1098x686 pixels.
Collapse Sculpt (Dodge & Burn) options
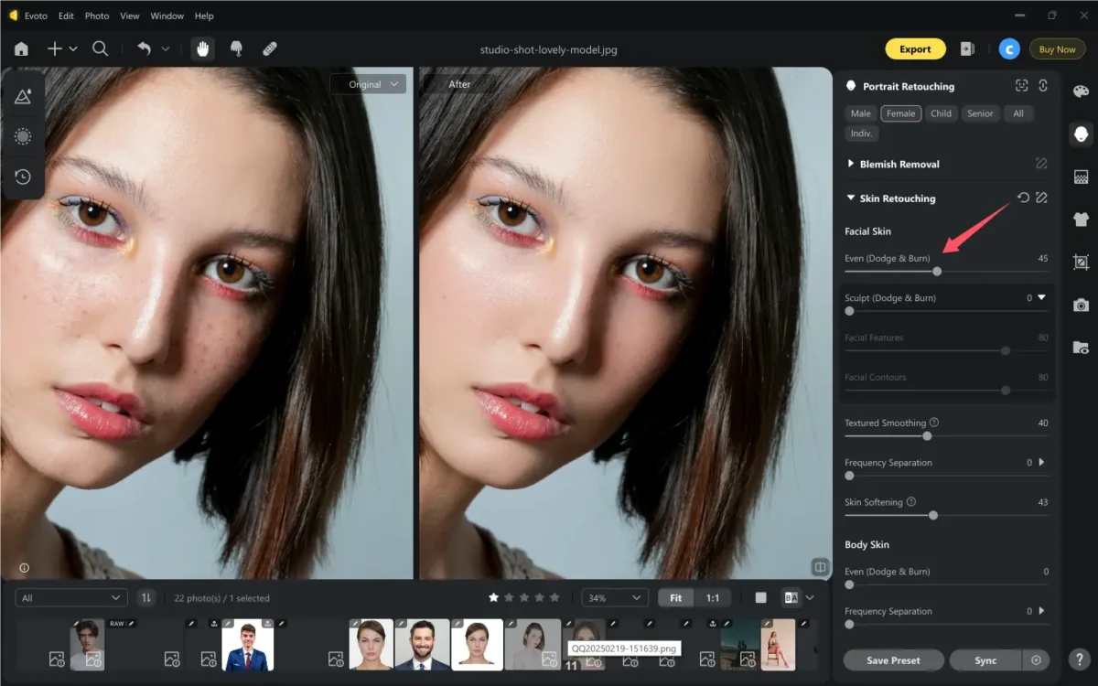(1041, 297)
